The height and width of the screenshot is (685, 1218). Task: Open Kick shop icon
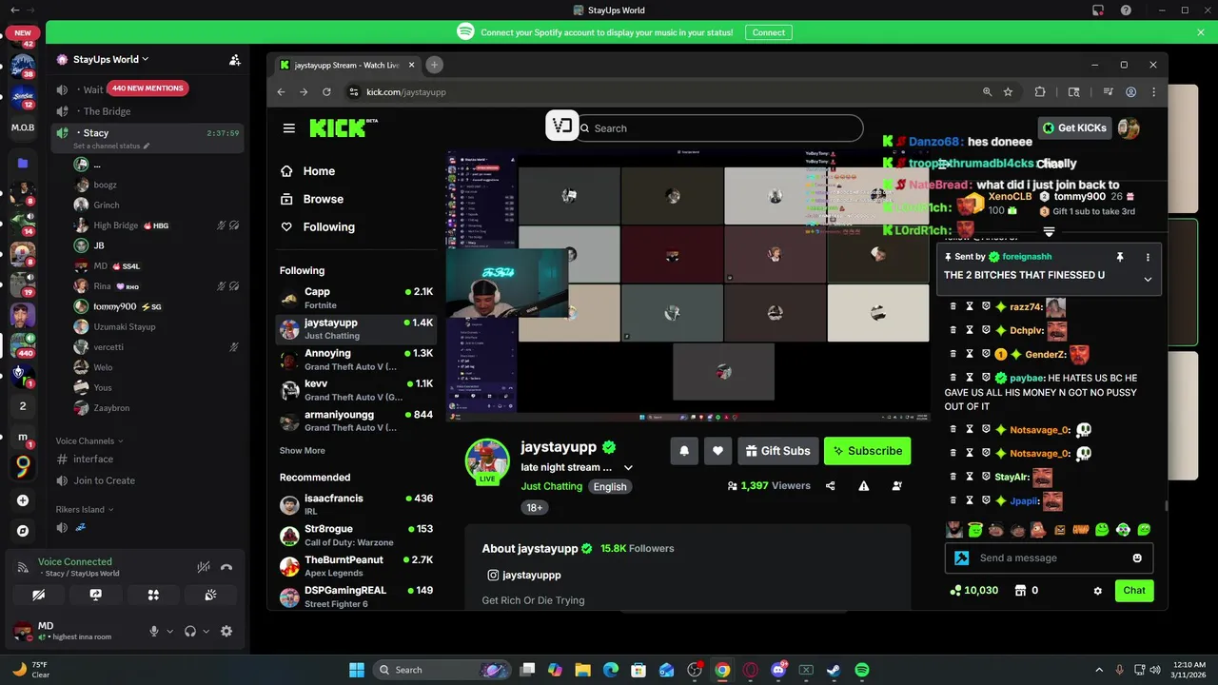(1020, 591)
